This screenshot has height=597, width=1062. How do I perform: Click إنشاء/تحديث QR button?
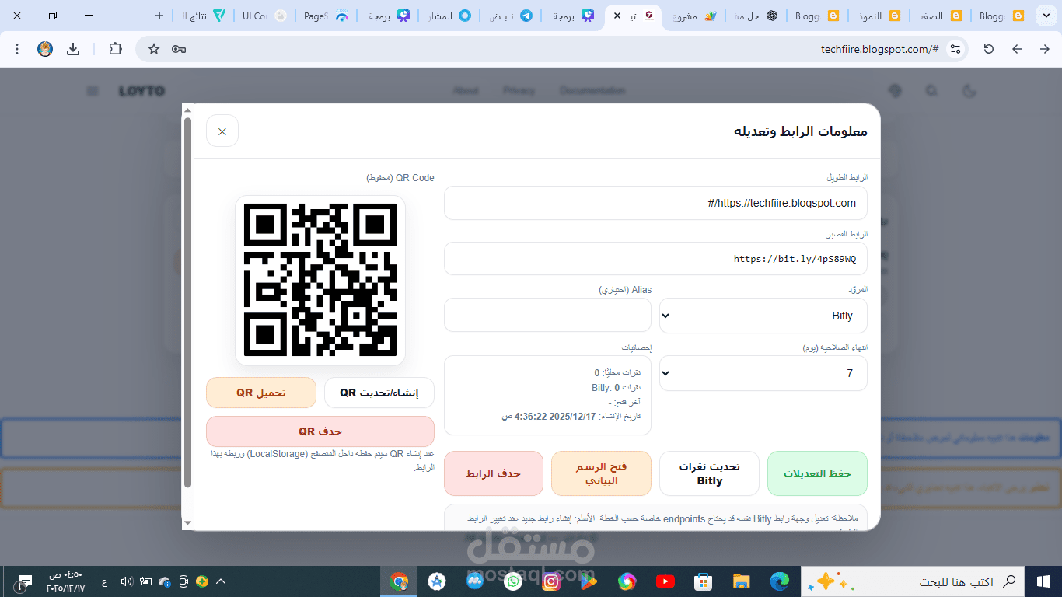pyautogui.click(x=379, y=393)
